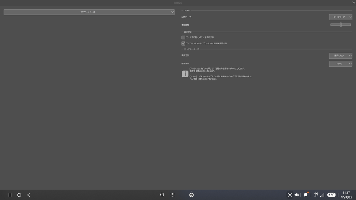Viewport: 356px width, 200px height.
Task: Click the battery indicator showing 90
Action: 331,195
